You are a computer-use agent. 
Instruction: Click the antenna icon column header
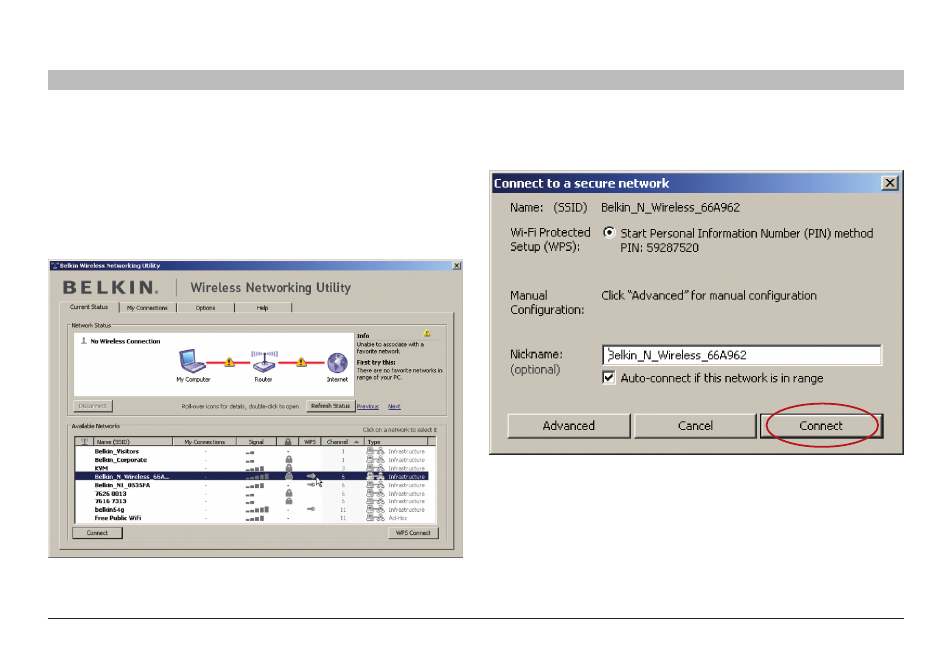85,441
